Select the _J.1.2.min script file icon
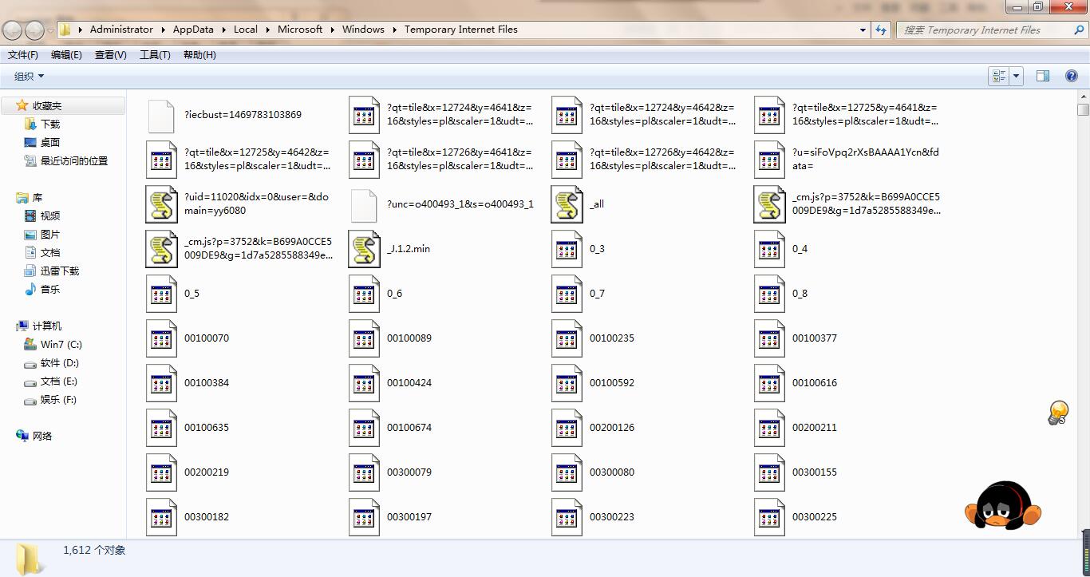This screenshot has height=577, width=1090. 364,249
